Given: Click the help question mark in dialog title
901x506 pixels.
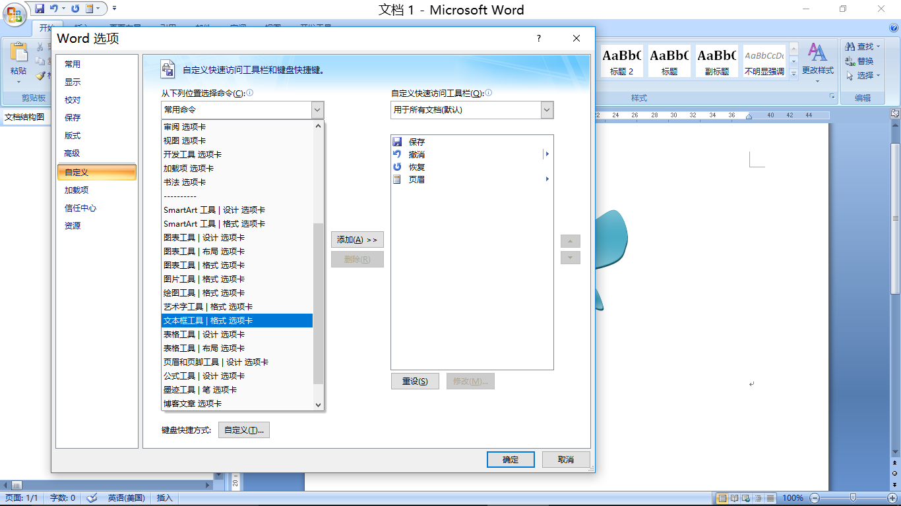Looking at the screenshot, I should [x=539, y=38].
